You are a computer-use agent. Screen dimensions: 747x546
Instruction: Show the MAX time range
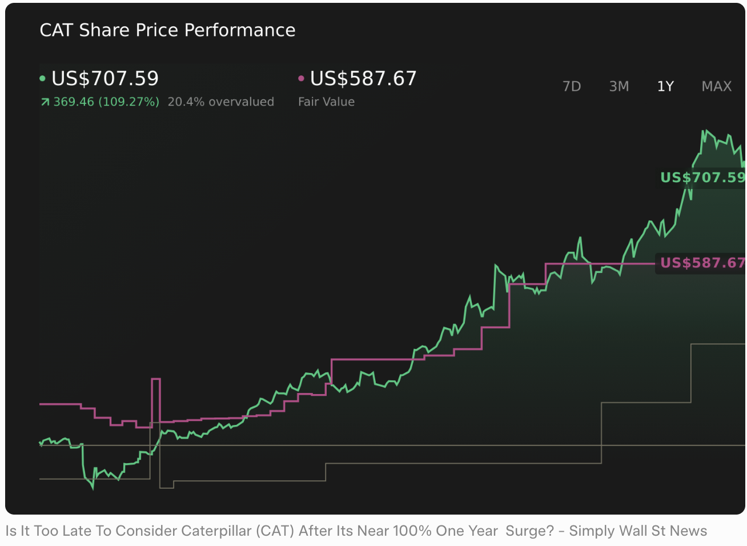pos(716,86)
